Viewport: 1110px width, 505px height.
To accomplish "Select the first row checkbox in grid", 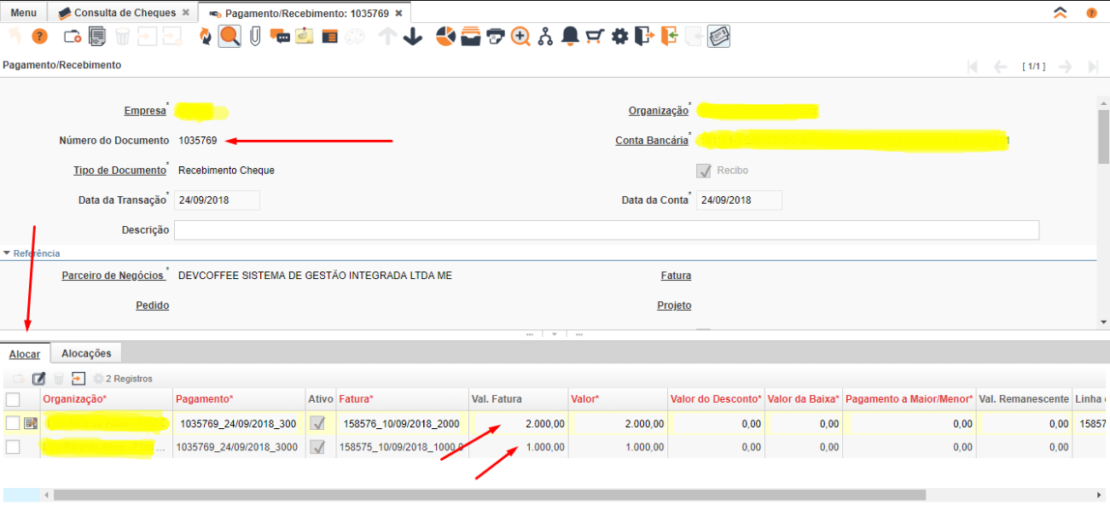I will [x=13, y=423].
